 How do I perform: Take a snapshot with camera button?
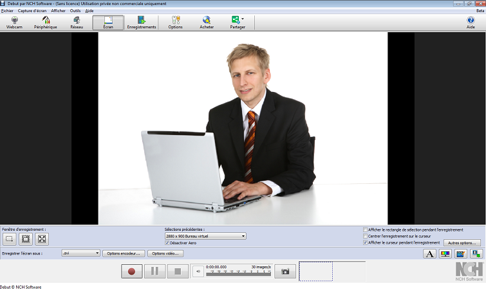click(285, 271)
